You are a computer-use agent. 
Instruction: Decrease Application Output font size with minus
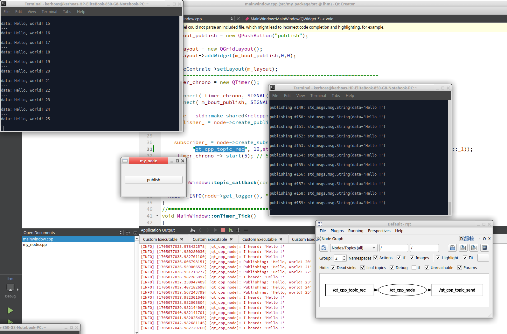[x=246, y=230]
